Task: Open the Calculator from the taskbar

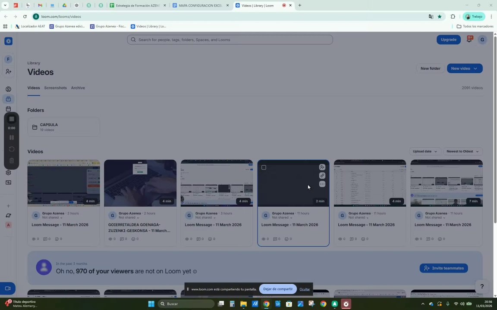Action: click(232, 304)
